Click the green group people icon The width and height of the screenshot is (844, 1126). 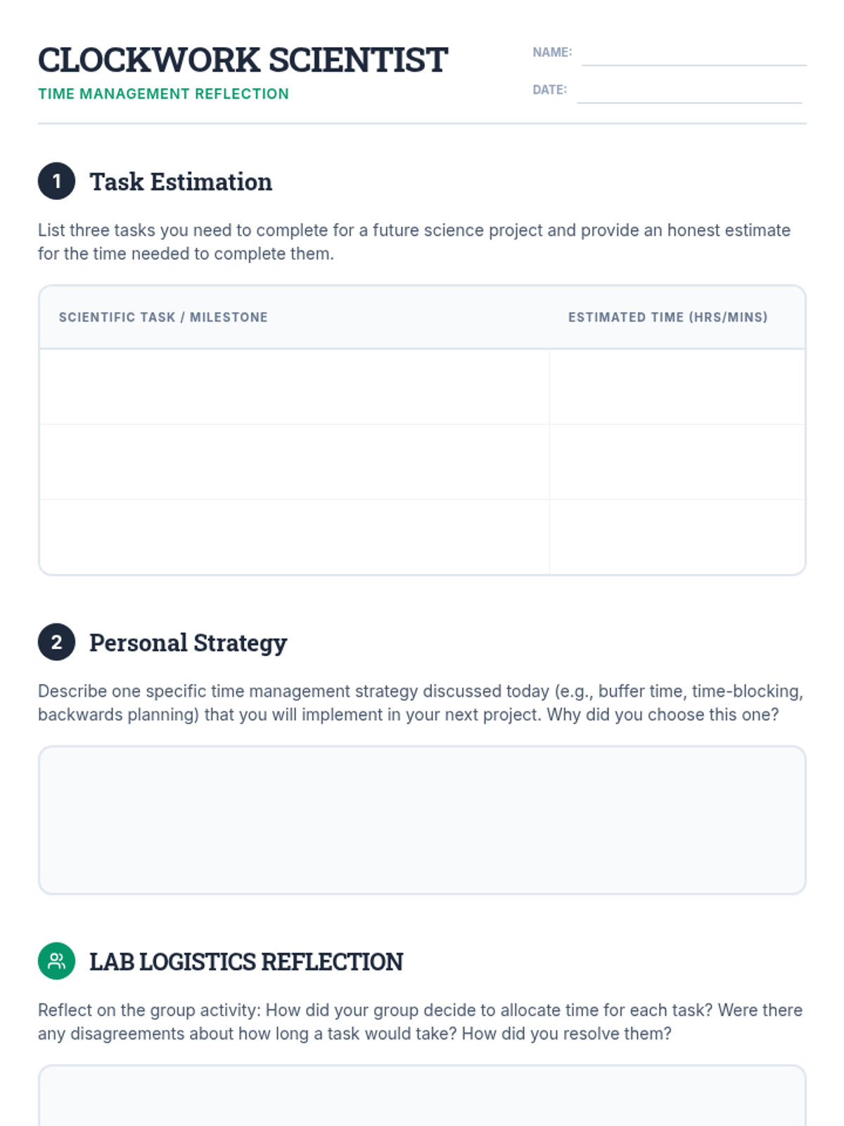pos(56,961)
